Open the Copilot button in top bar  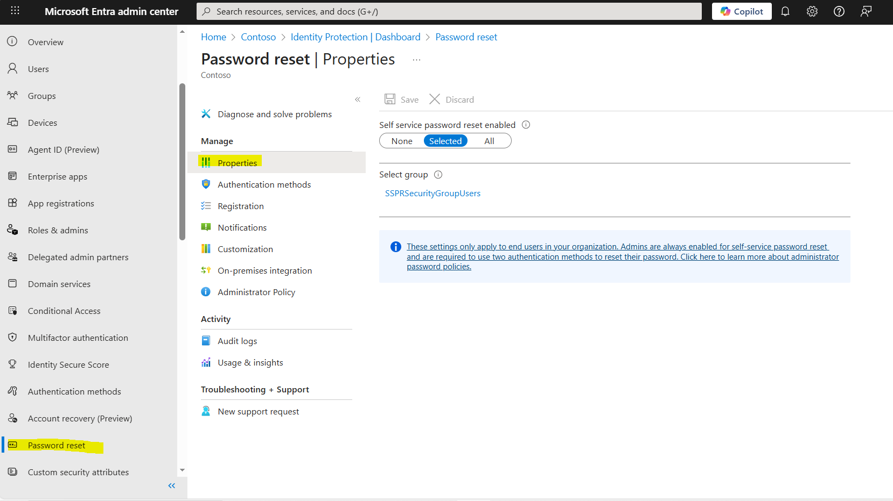pyautogui.click(x=742, y=11)
